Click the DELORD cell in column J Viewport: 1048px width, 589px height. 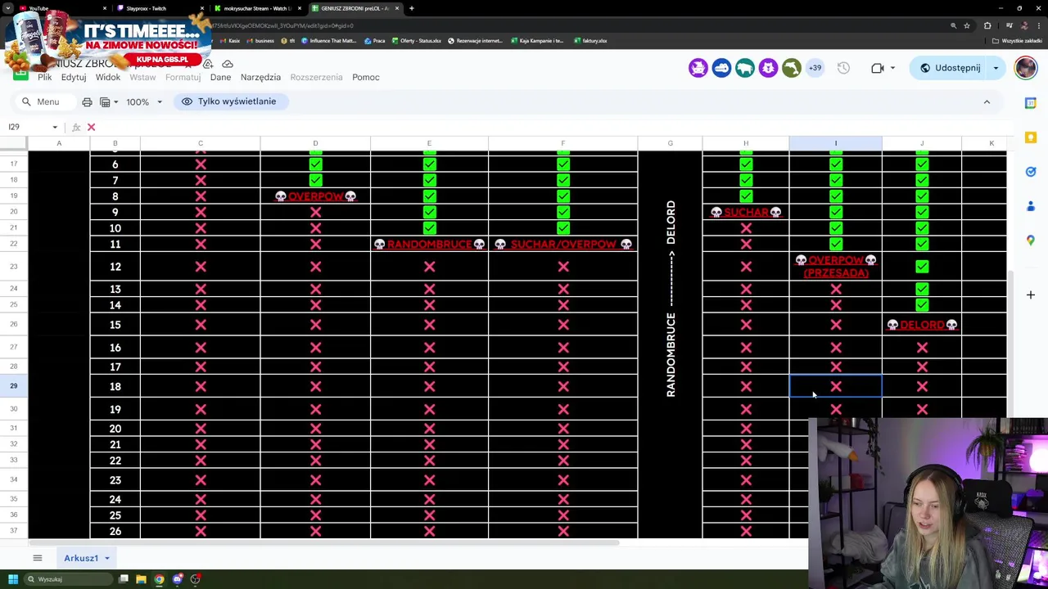[922, 325]
